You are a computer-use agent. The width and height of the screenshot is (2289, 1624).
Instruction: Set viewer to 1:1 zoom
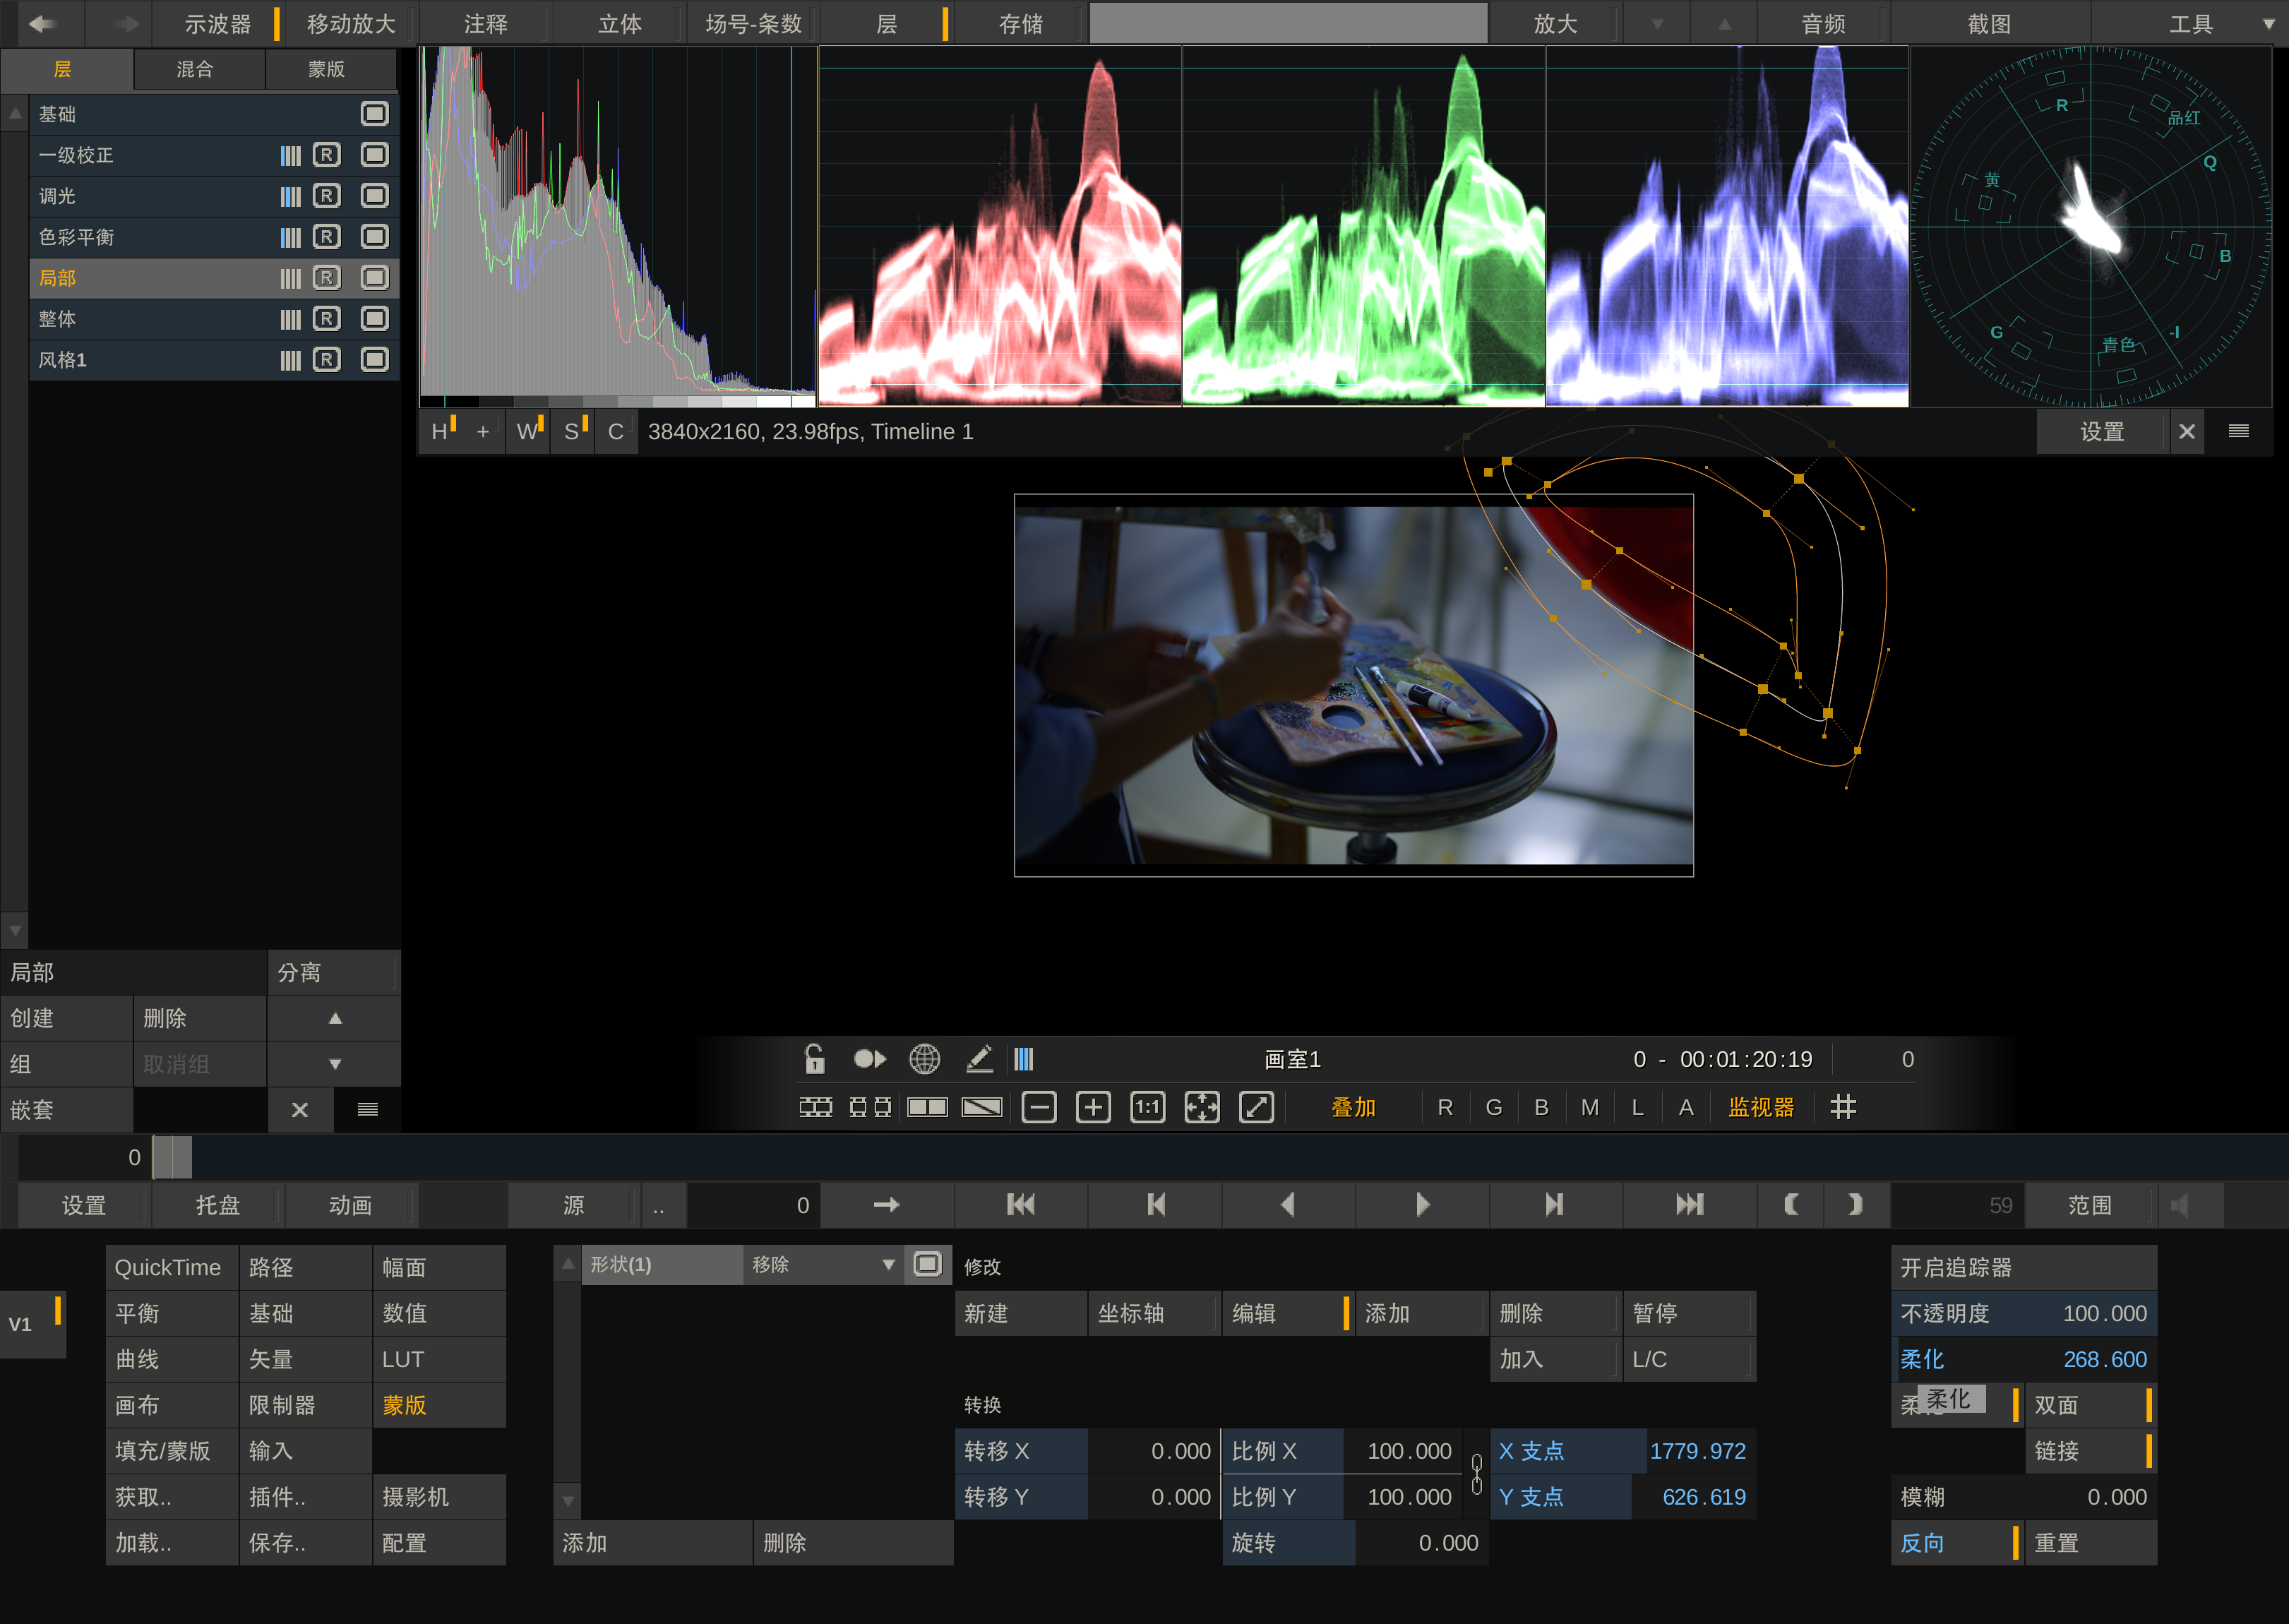click(x=1147, y=1107)
